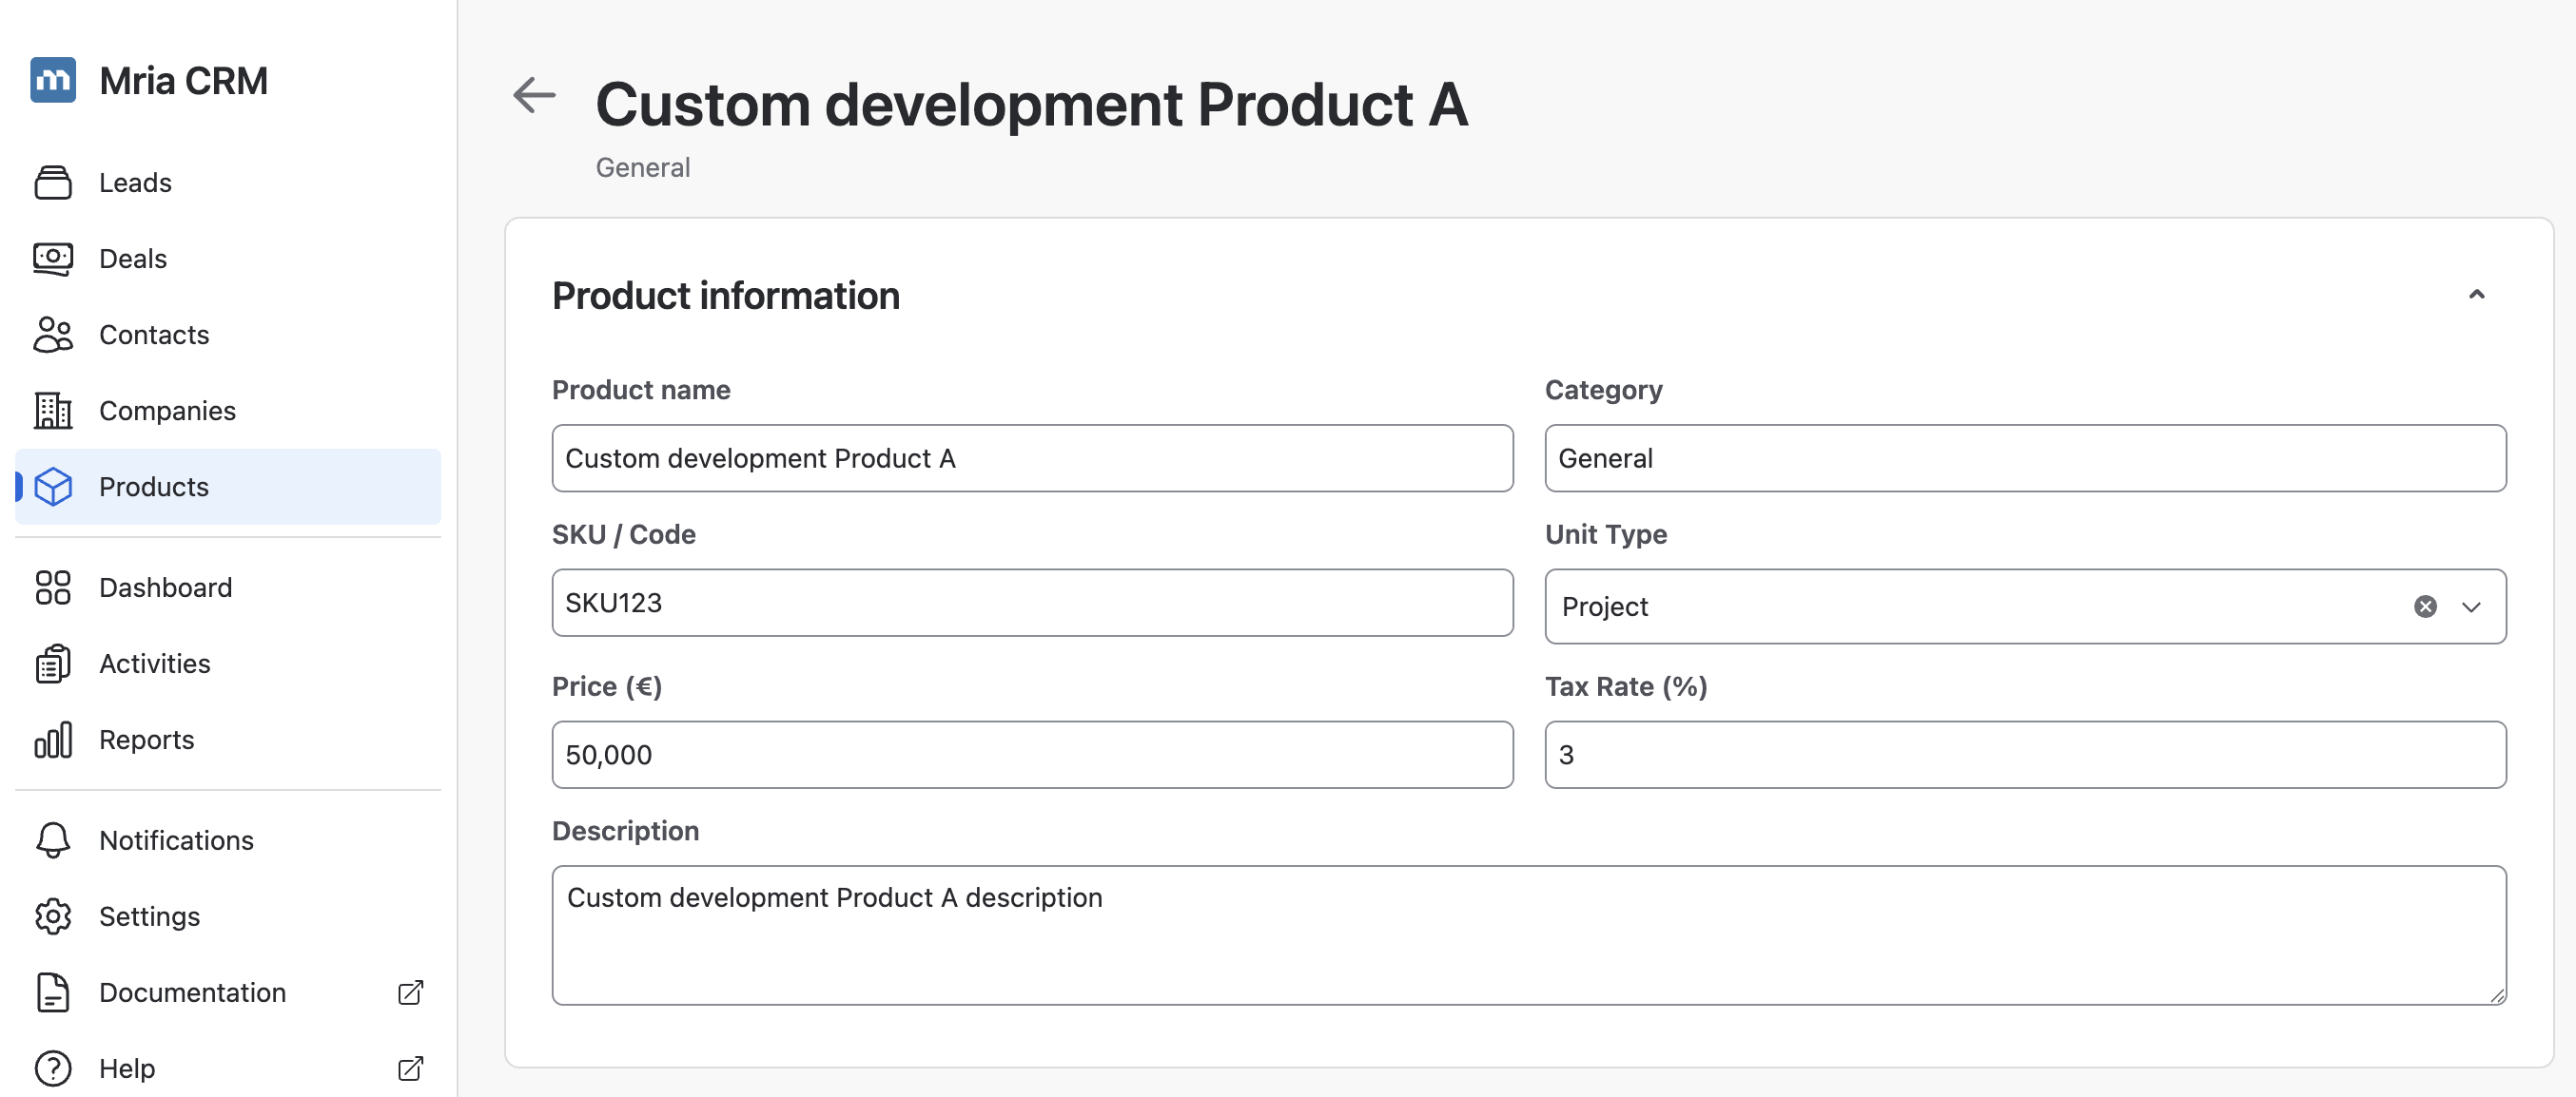Navigate to Companies page
This screenshot has height=1097, width=2576.
coord(228,411)
